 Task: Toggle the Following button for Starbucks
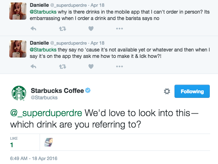[192, 91]
